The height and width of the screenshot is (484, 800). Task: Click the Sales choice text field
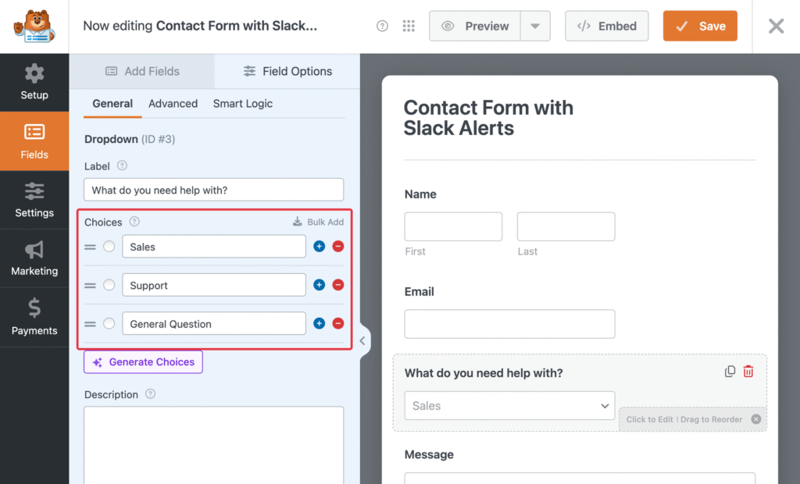coord(214,247)
